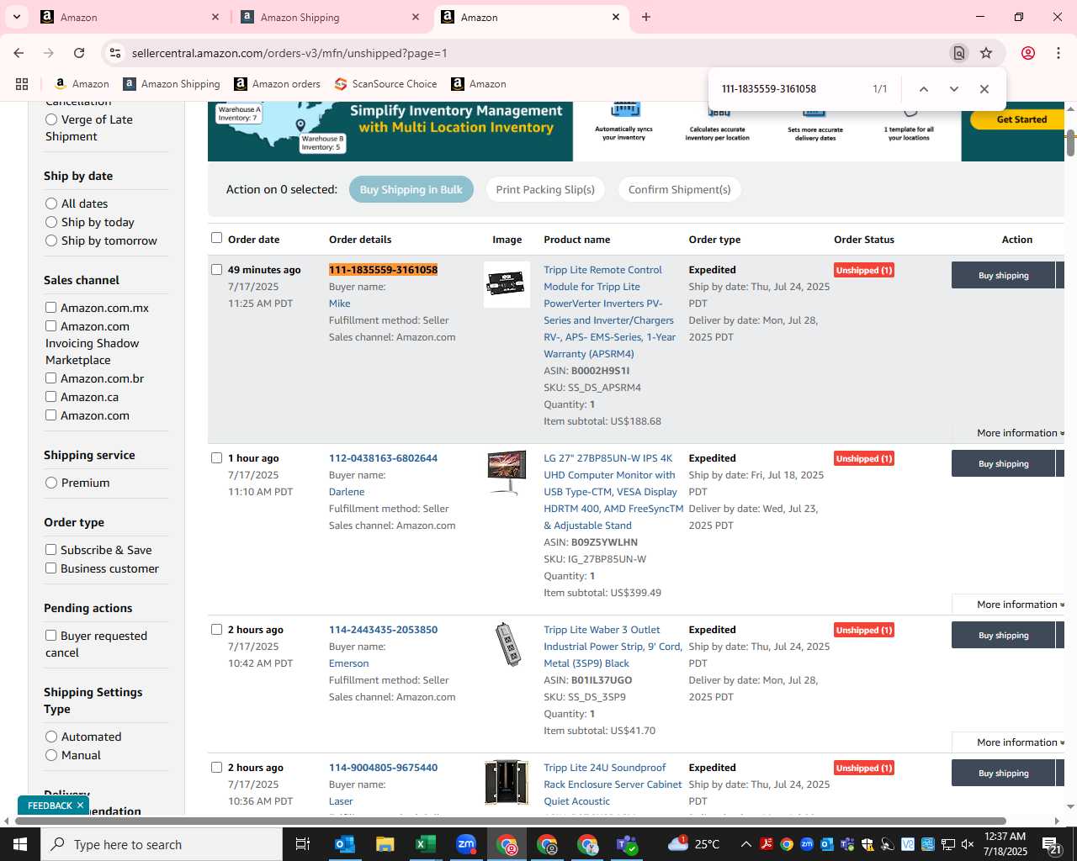Check the Amazon.com.mx sales channel
Image resolution: width=1077 pixels, height=861 pixels.
(51, 308)
